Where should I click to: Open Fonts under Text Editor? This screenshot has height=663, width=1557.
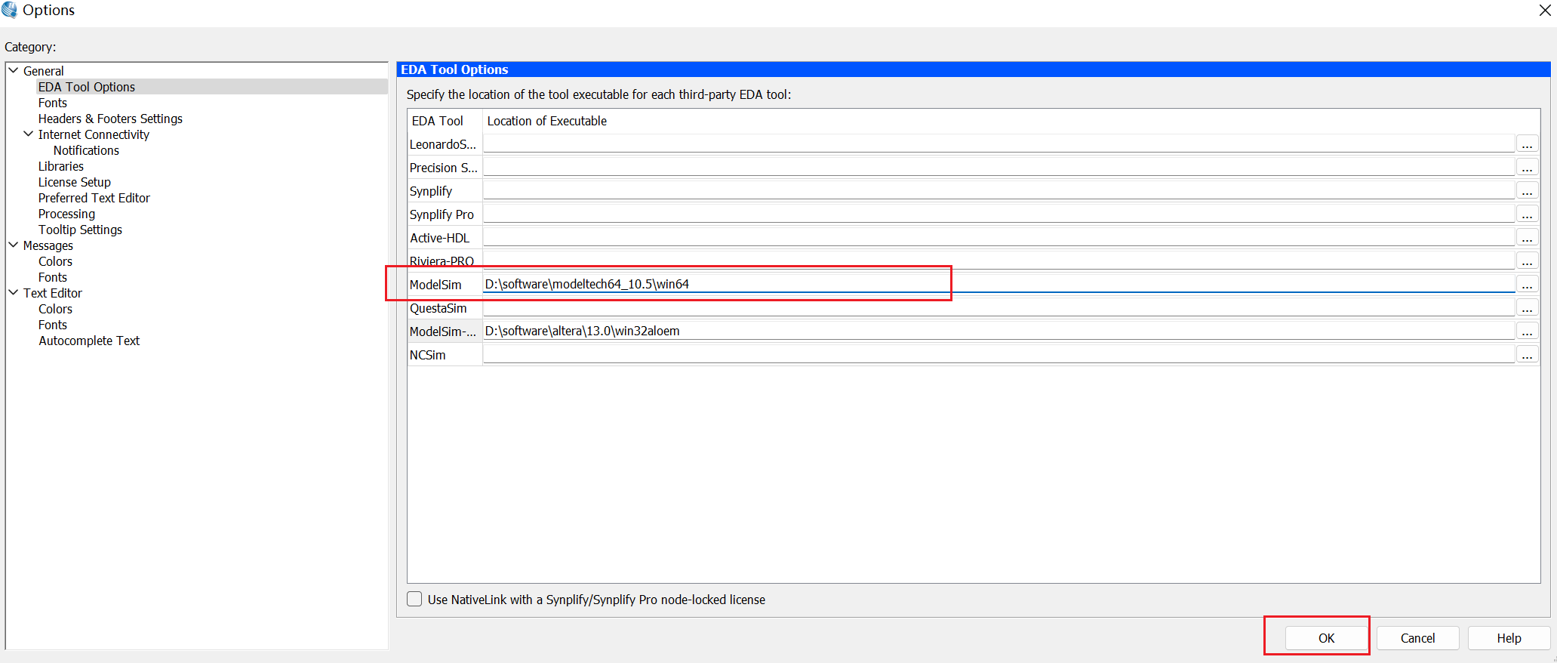point(53,325)
